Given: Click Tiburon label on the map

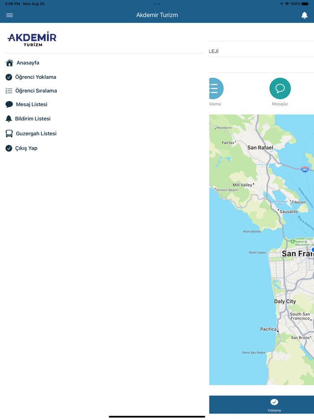Looking at the screenshot, I should [298, 202].
